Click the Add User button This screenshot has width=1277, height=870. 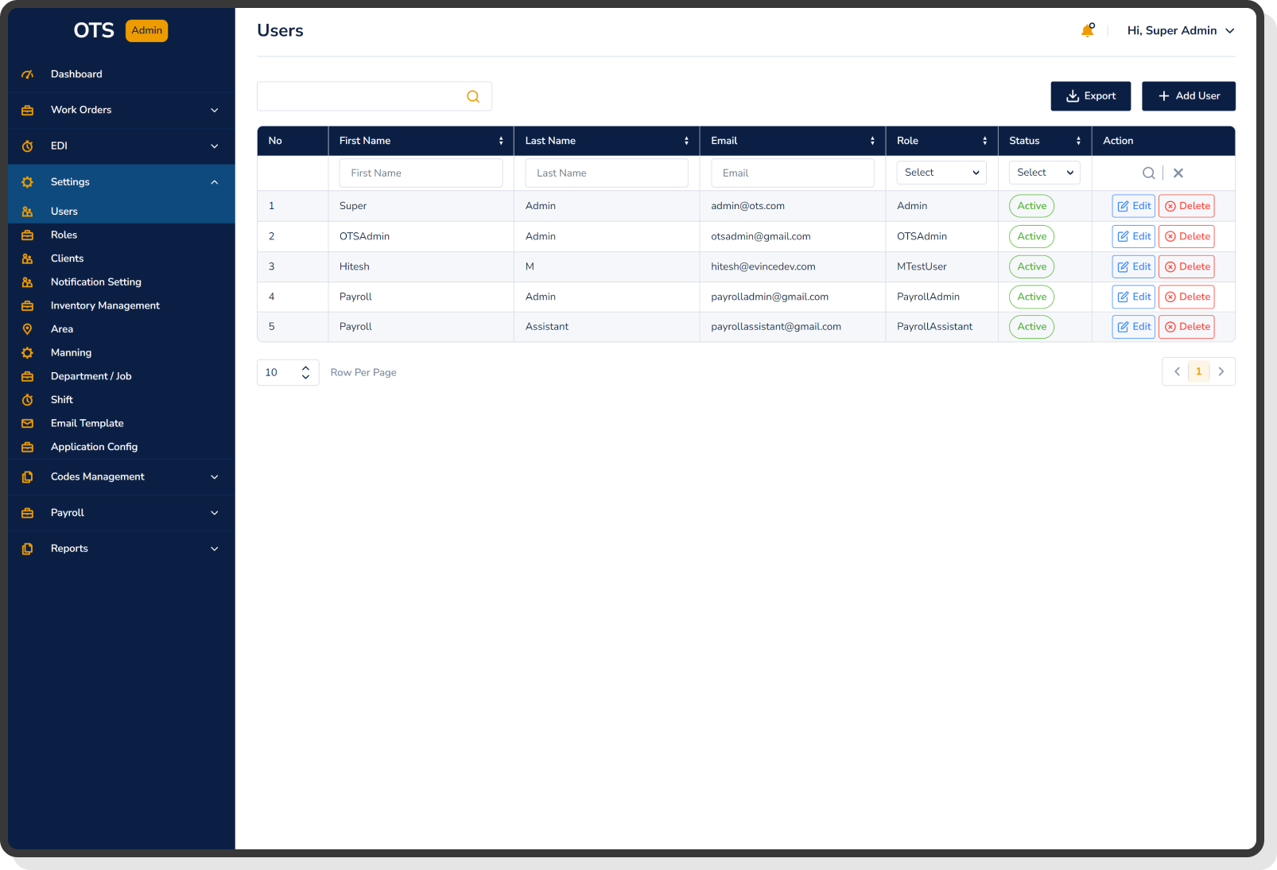(x=1188, y=95)
